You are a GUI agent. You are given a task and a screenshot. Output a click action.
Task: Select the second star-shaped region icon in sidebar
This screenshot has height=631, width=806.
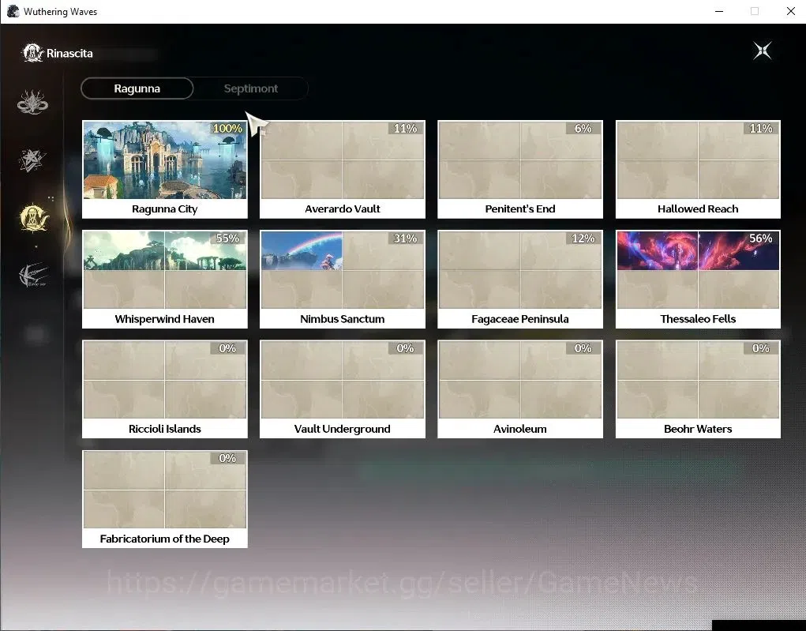pyautogui.click(x=32, y=160)
